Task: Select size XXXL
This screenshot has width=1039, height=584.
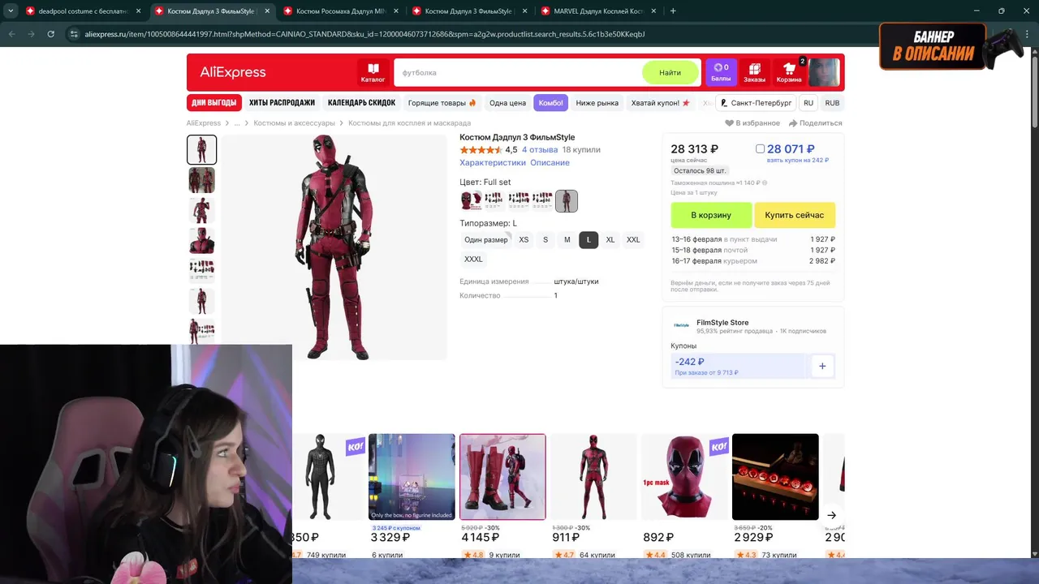Action: pyautogui.click(x=473, y=260)
